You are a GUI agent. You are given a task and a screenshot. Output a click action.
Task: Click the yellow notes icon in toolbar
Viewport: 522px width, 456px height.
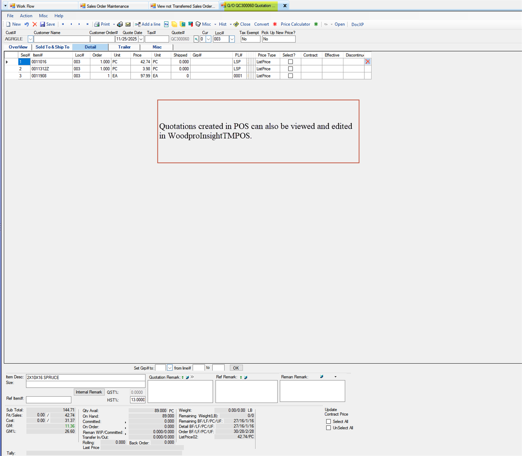tap(174, 24)
